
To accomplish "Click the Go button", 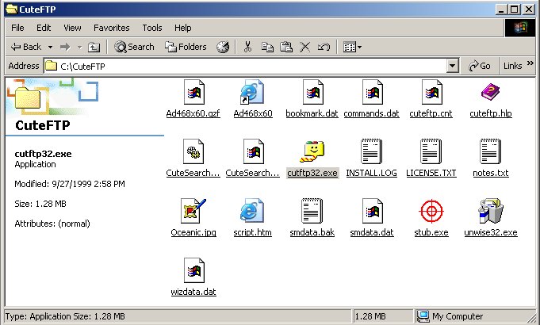I will [480, 66].
